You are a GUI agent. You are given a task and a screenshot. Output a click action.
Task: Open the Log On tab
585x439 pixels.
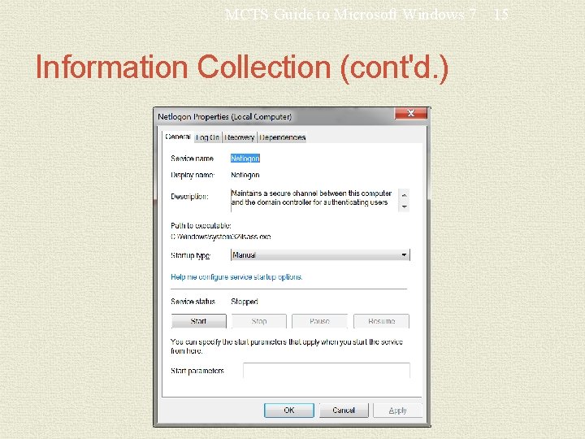[207, 137]
